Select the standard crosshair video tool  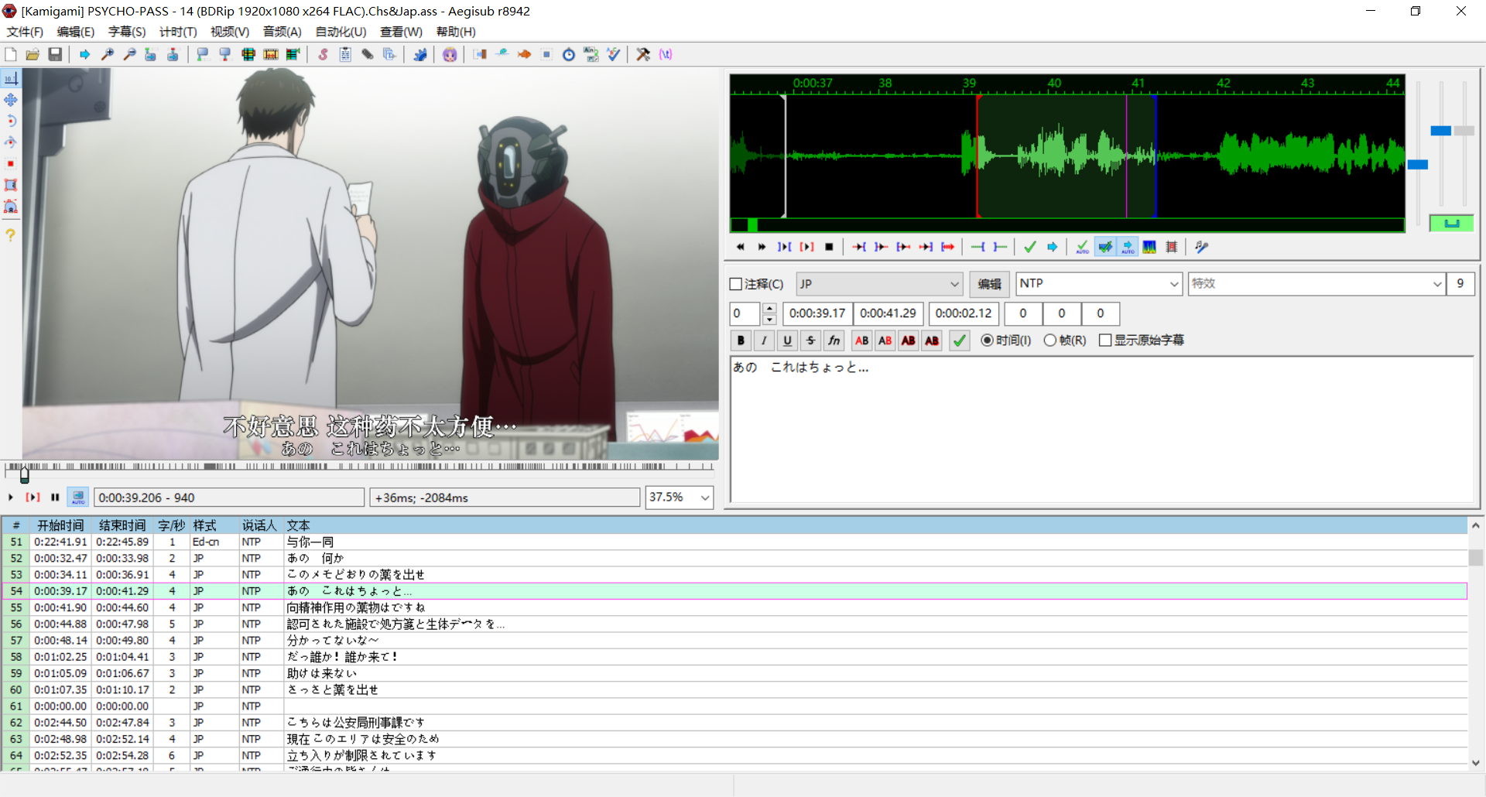pyautogui.click(x=11, y=78)
